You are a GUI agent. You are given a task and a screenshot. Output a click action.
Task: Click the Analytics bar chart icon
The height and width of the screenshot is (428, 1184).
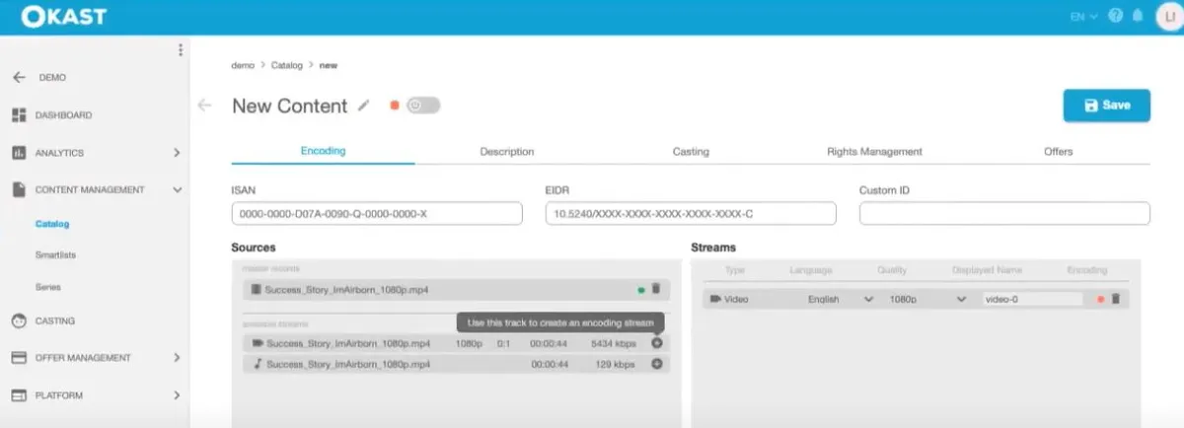[19, 153]
